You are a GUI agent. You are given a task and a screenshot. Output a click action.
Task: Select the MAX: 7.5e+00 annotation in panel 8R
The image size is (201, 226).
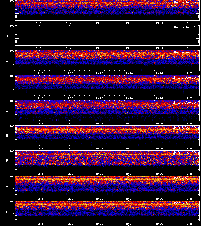click(184, 178)
